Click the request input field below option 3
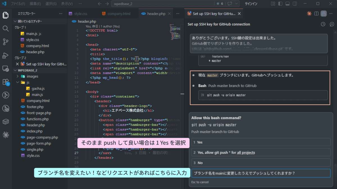This screenshot has width=337, height=189. pyautogui.click(x=261, y=173)
